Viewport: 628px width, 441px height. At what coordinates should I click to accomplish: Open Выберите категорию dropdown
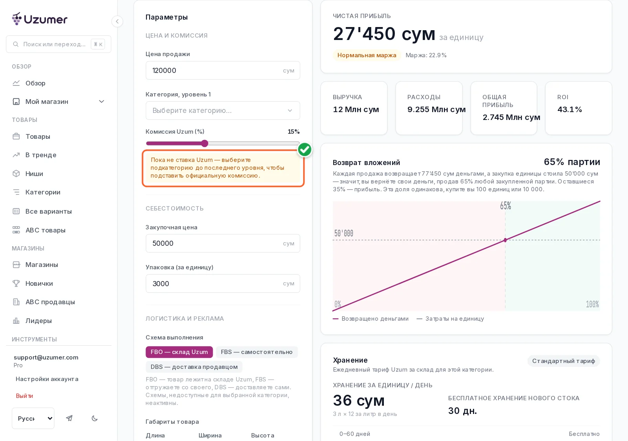[x=223, y=111]
